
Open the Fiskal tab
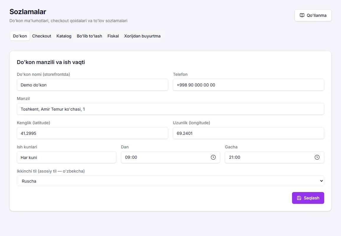113,36
